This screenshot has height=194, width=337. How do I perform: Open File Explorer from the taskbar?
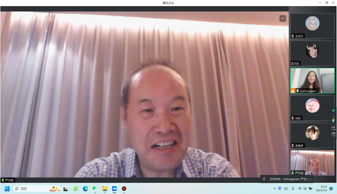click(x=105, y=189)
